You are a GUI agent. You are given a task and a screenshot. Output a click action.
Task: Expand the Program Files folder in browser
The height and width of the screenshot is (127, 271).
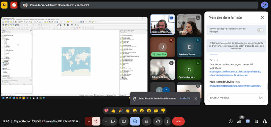(x=3, y=49)
